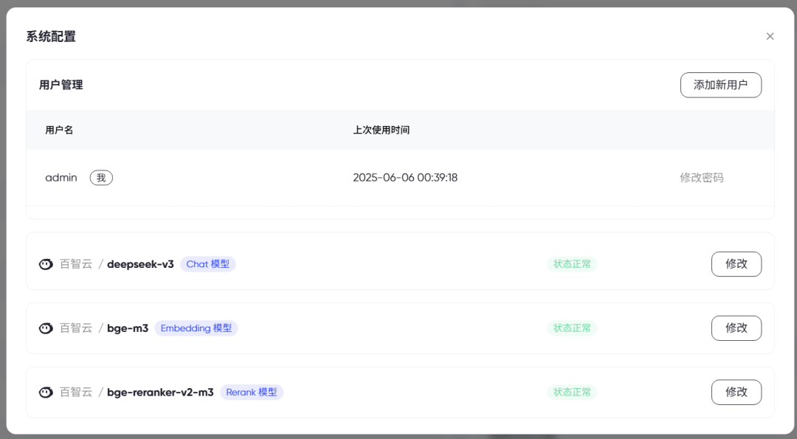Click the Chat 模型 tag next to deepseek-v3
This screenshot has height=439, width=797.
208,263
